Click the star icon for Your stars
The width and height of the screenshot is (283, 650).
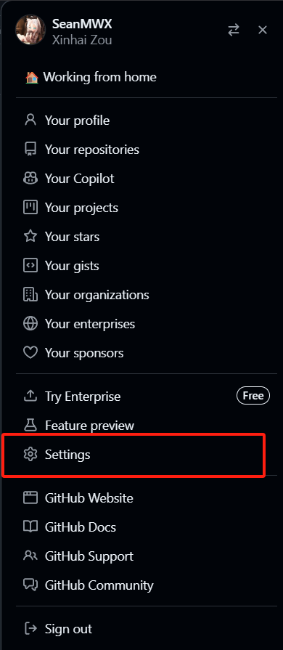click(30, 236)
